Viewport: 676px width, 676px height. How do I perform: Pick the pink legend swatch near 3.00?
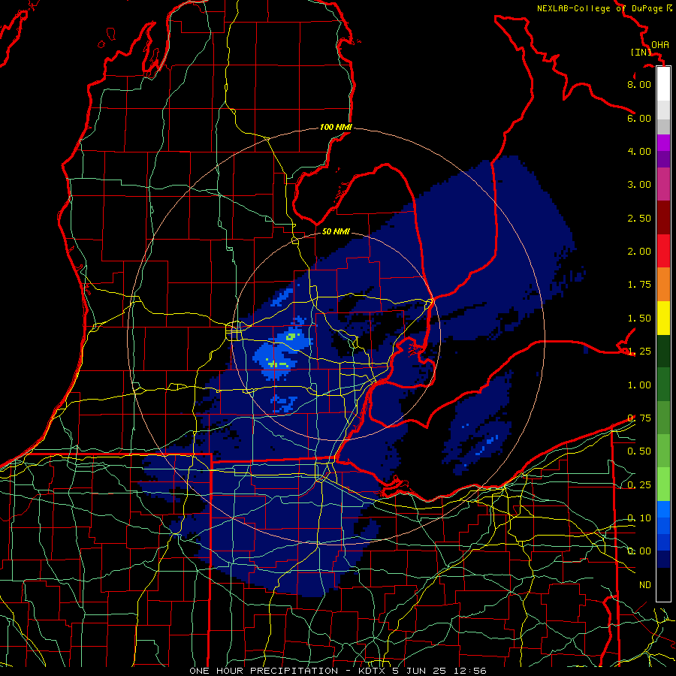coord(663,184)
